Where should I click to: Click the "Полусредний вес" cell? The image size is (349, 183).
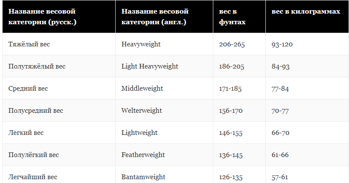point(36,111)
